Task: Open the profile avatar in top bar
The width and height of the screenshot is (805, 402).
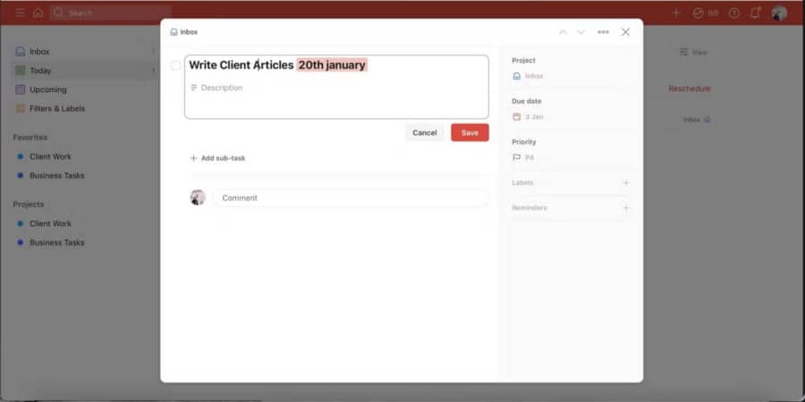Action: tap(779, 13)
